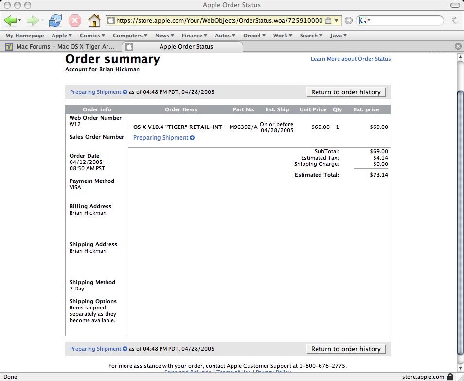Click the Estimated Total $73.14 value
This screenshot has height=381, width=464.
coord(379,175)
